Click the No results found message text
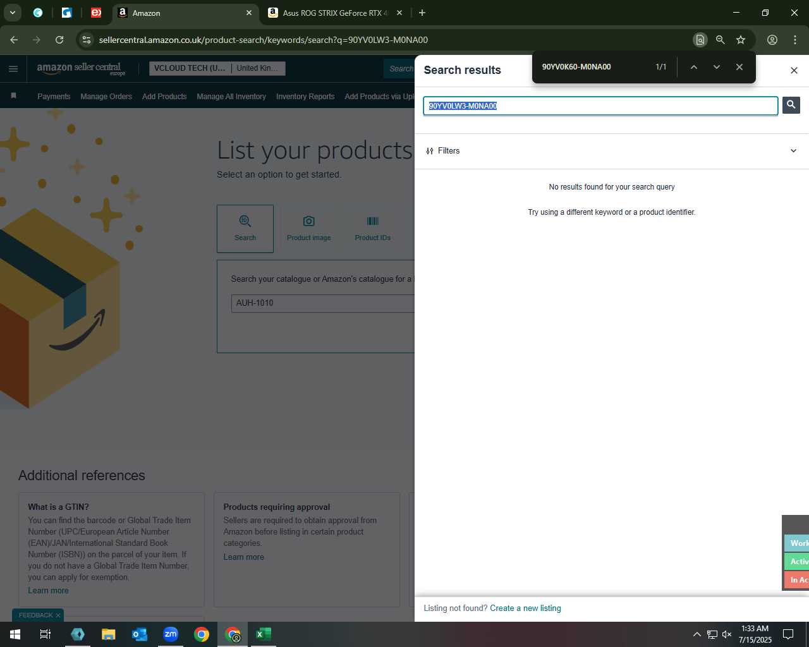The height and width of the screenshot is (647, 809). pyautogui.click(x=612, y=187)
